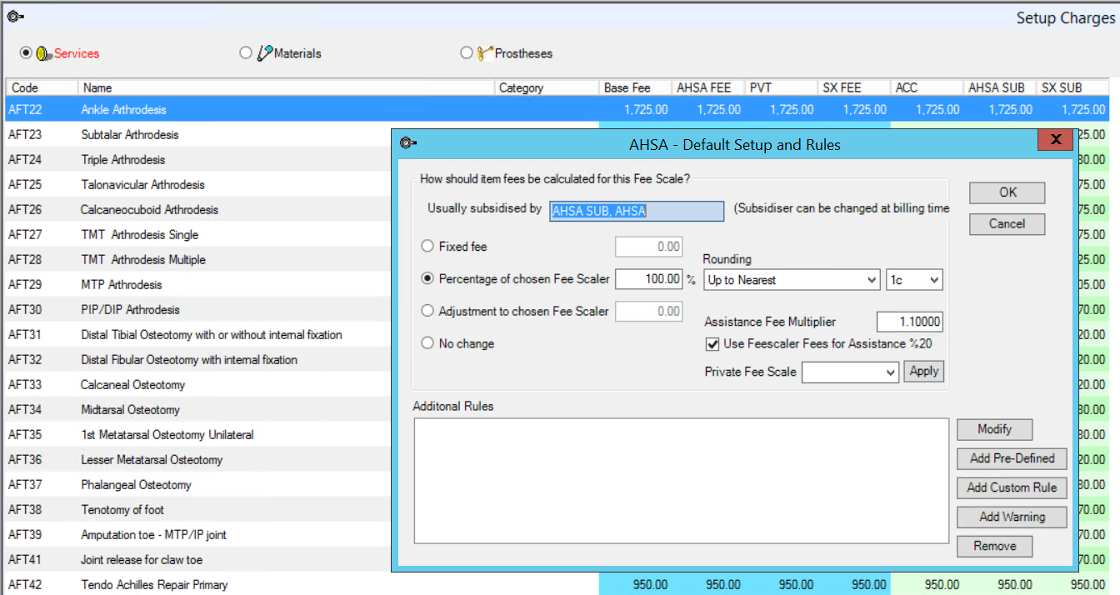Click the Prostheses icon
The height and width of the screenshot is (595, 1120).
pos(485,53)
